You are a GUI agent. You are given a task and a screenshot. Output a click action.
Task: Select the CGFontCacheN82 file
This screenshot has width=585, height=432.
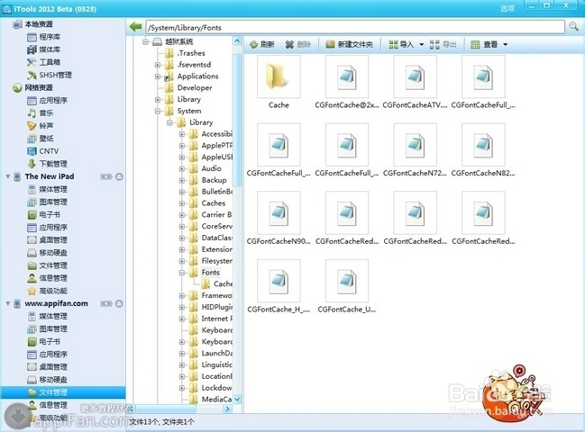point(483,145)
